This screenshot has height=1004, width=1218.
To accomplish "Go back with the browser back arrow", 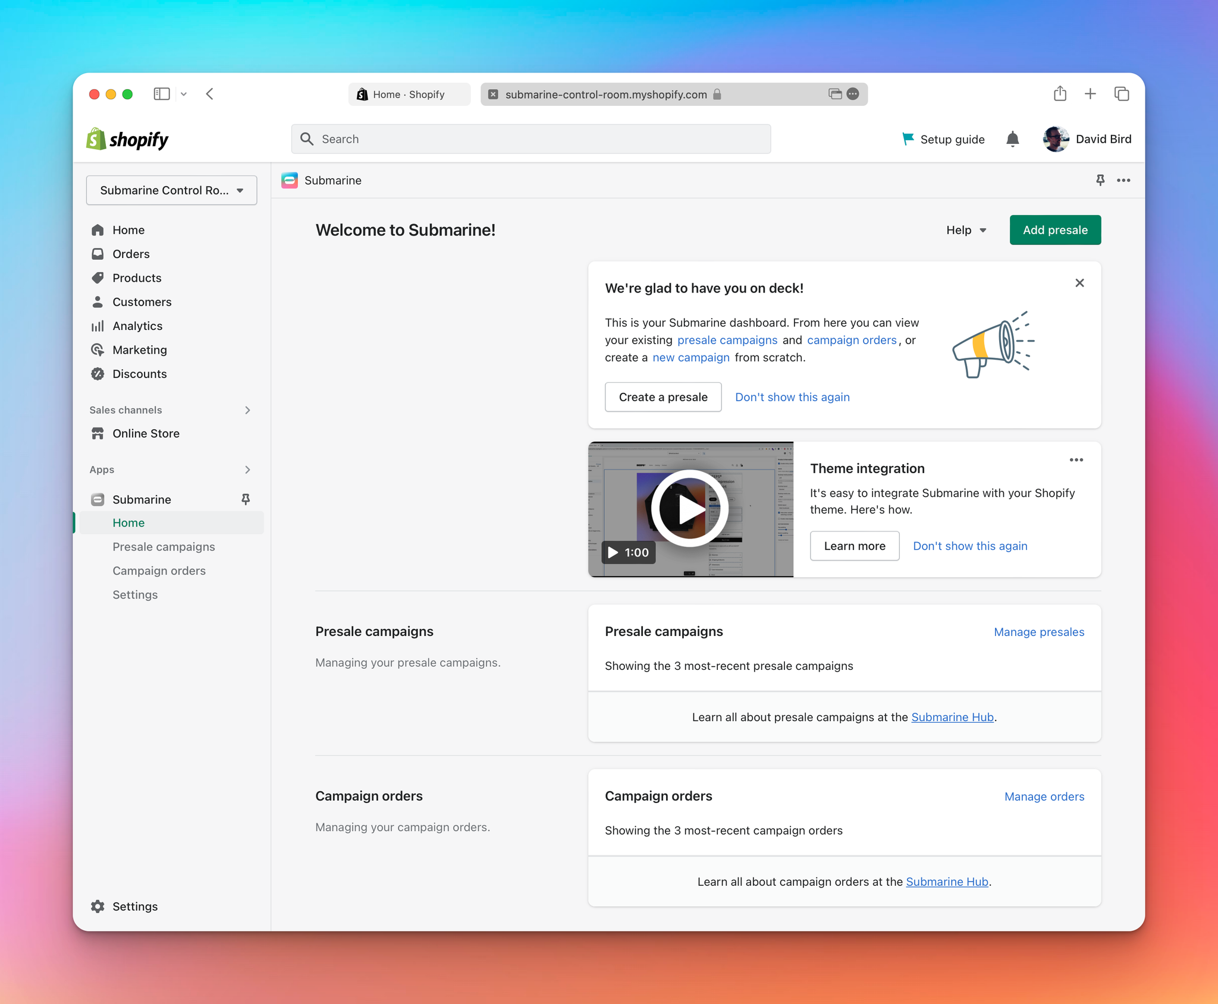I will 209,94.
